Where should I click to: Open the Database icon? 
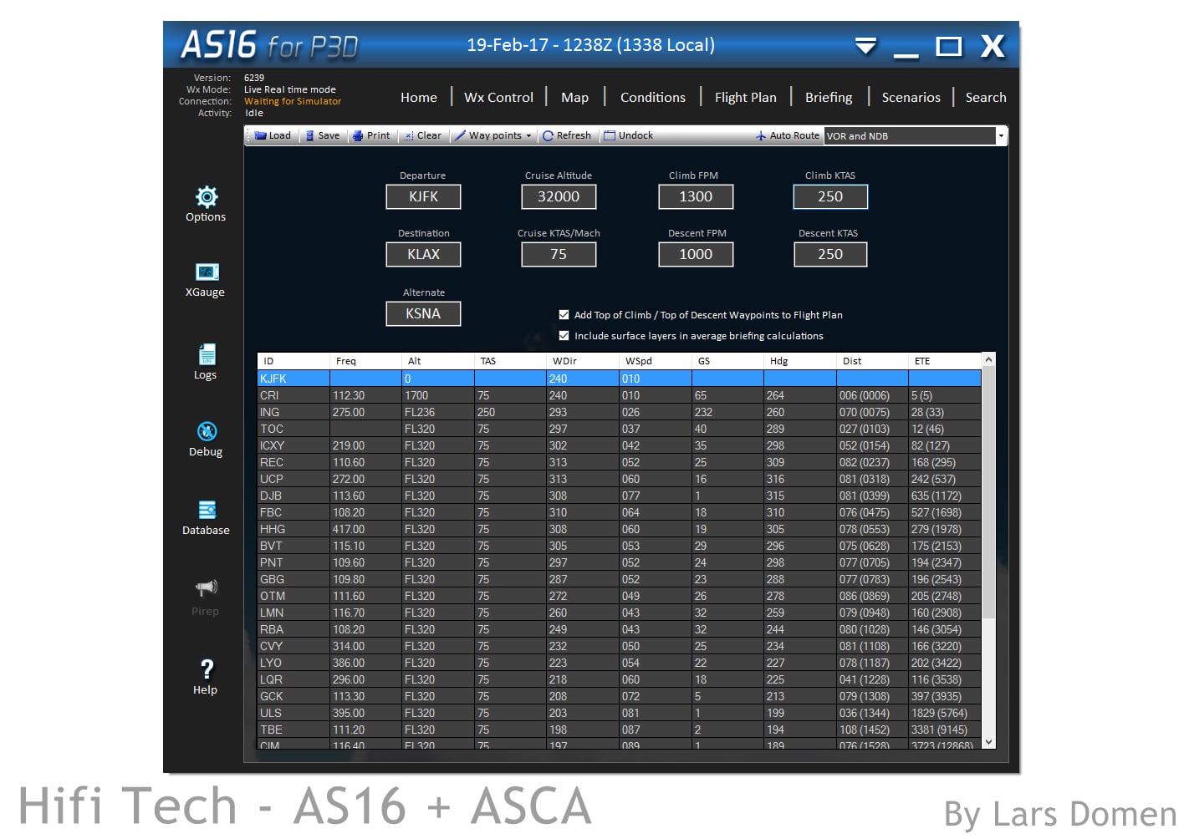click(x=206, y=510)
